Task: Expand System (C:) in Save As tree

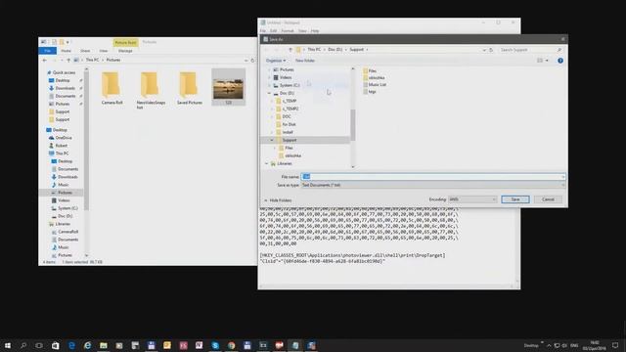Action: pos(269,85)
